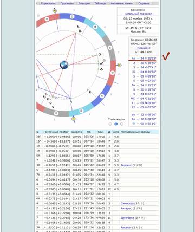
Task: Click the Vx vertex row 22°08'00"
Action: pos(144,115)
